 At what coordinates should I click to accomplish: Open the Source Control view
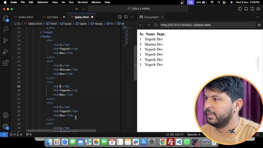5,40
